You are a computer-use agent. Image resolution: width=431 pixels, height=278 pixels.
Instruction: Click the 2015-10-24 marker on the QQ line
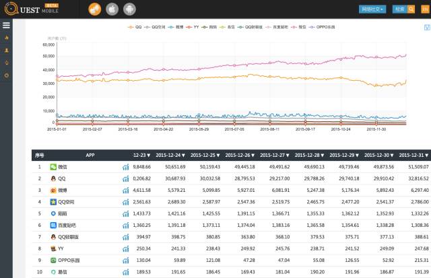click(341, 77)
